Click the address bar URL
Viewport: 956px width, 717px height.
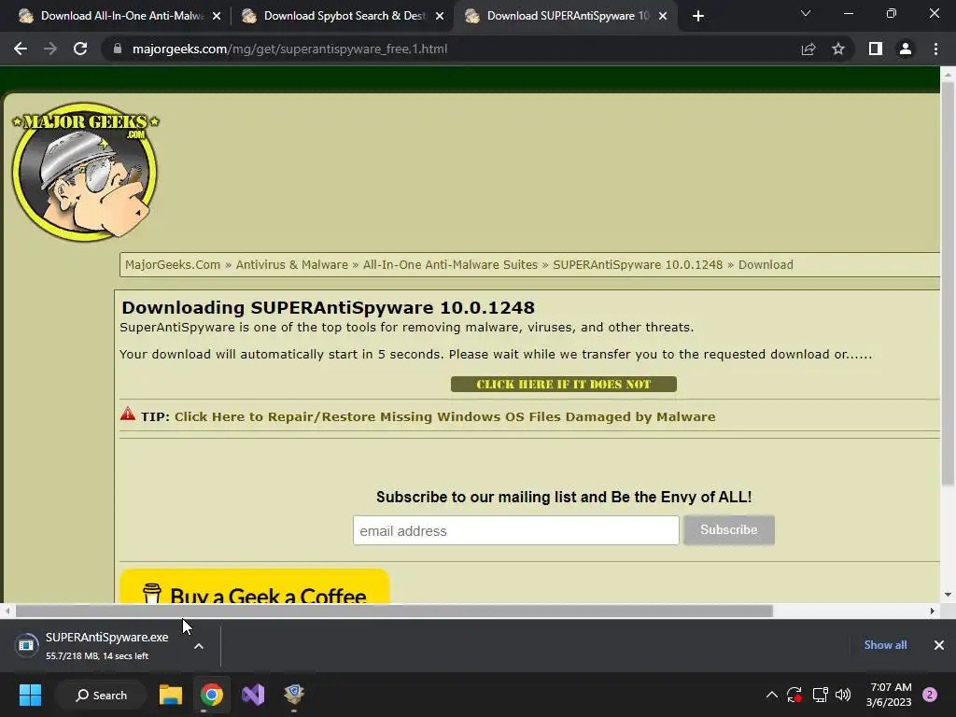point(289,49)
